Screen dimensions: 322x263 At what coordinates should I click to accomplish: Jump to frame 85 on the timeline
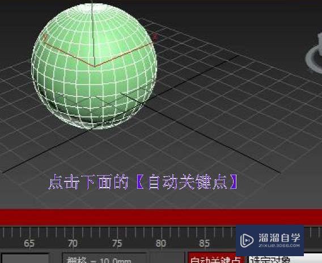pyautogui.click(x=204, y=243)
